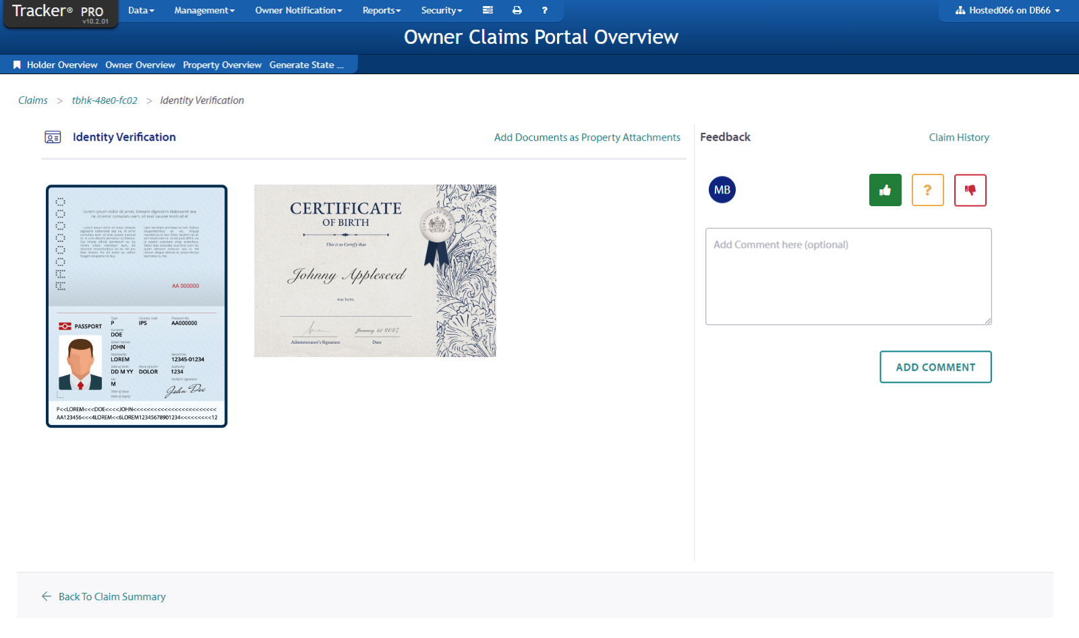Switch to the Property Overview tab
The image size is (1079, 638).
pos(222,64)
